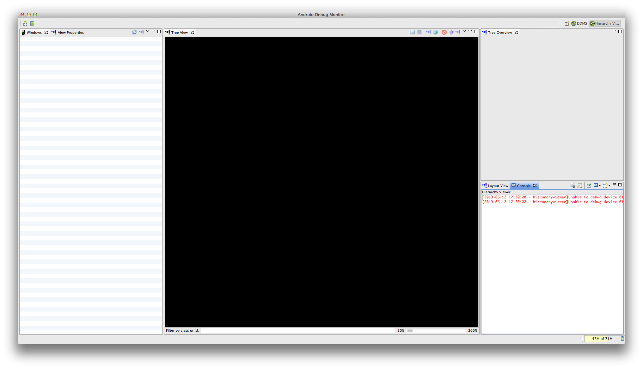This screenshot has width=643, height=369.
Task: Close the Windows tab
Action: (x=46, y=32)
